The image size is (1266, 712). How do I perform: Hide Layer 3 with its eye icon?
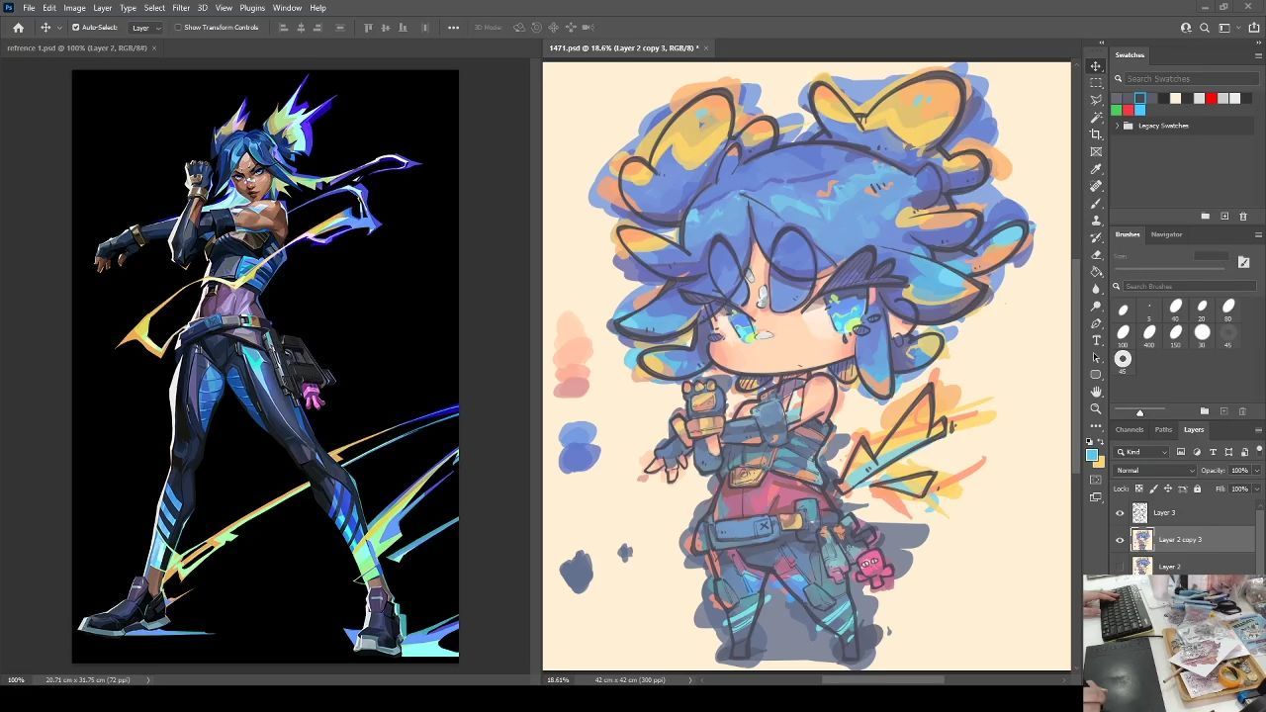point(1120,512)
